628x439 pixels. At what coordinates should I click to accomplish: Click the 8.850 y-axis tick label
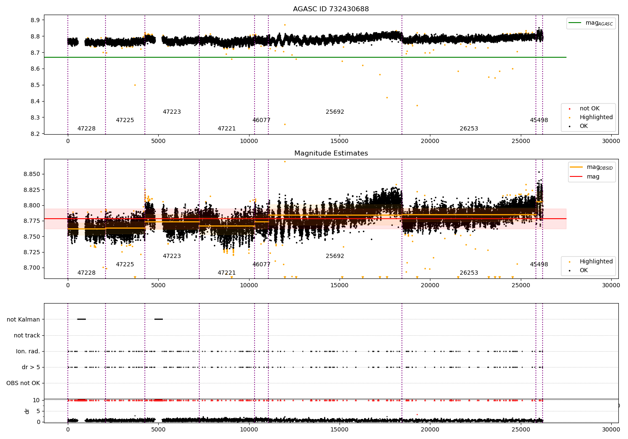pos(32,174)
